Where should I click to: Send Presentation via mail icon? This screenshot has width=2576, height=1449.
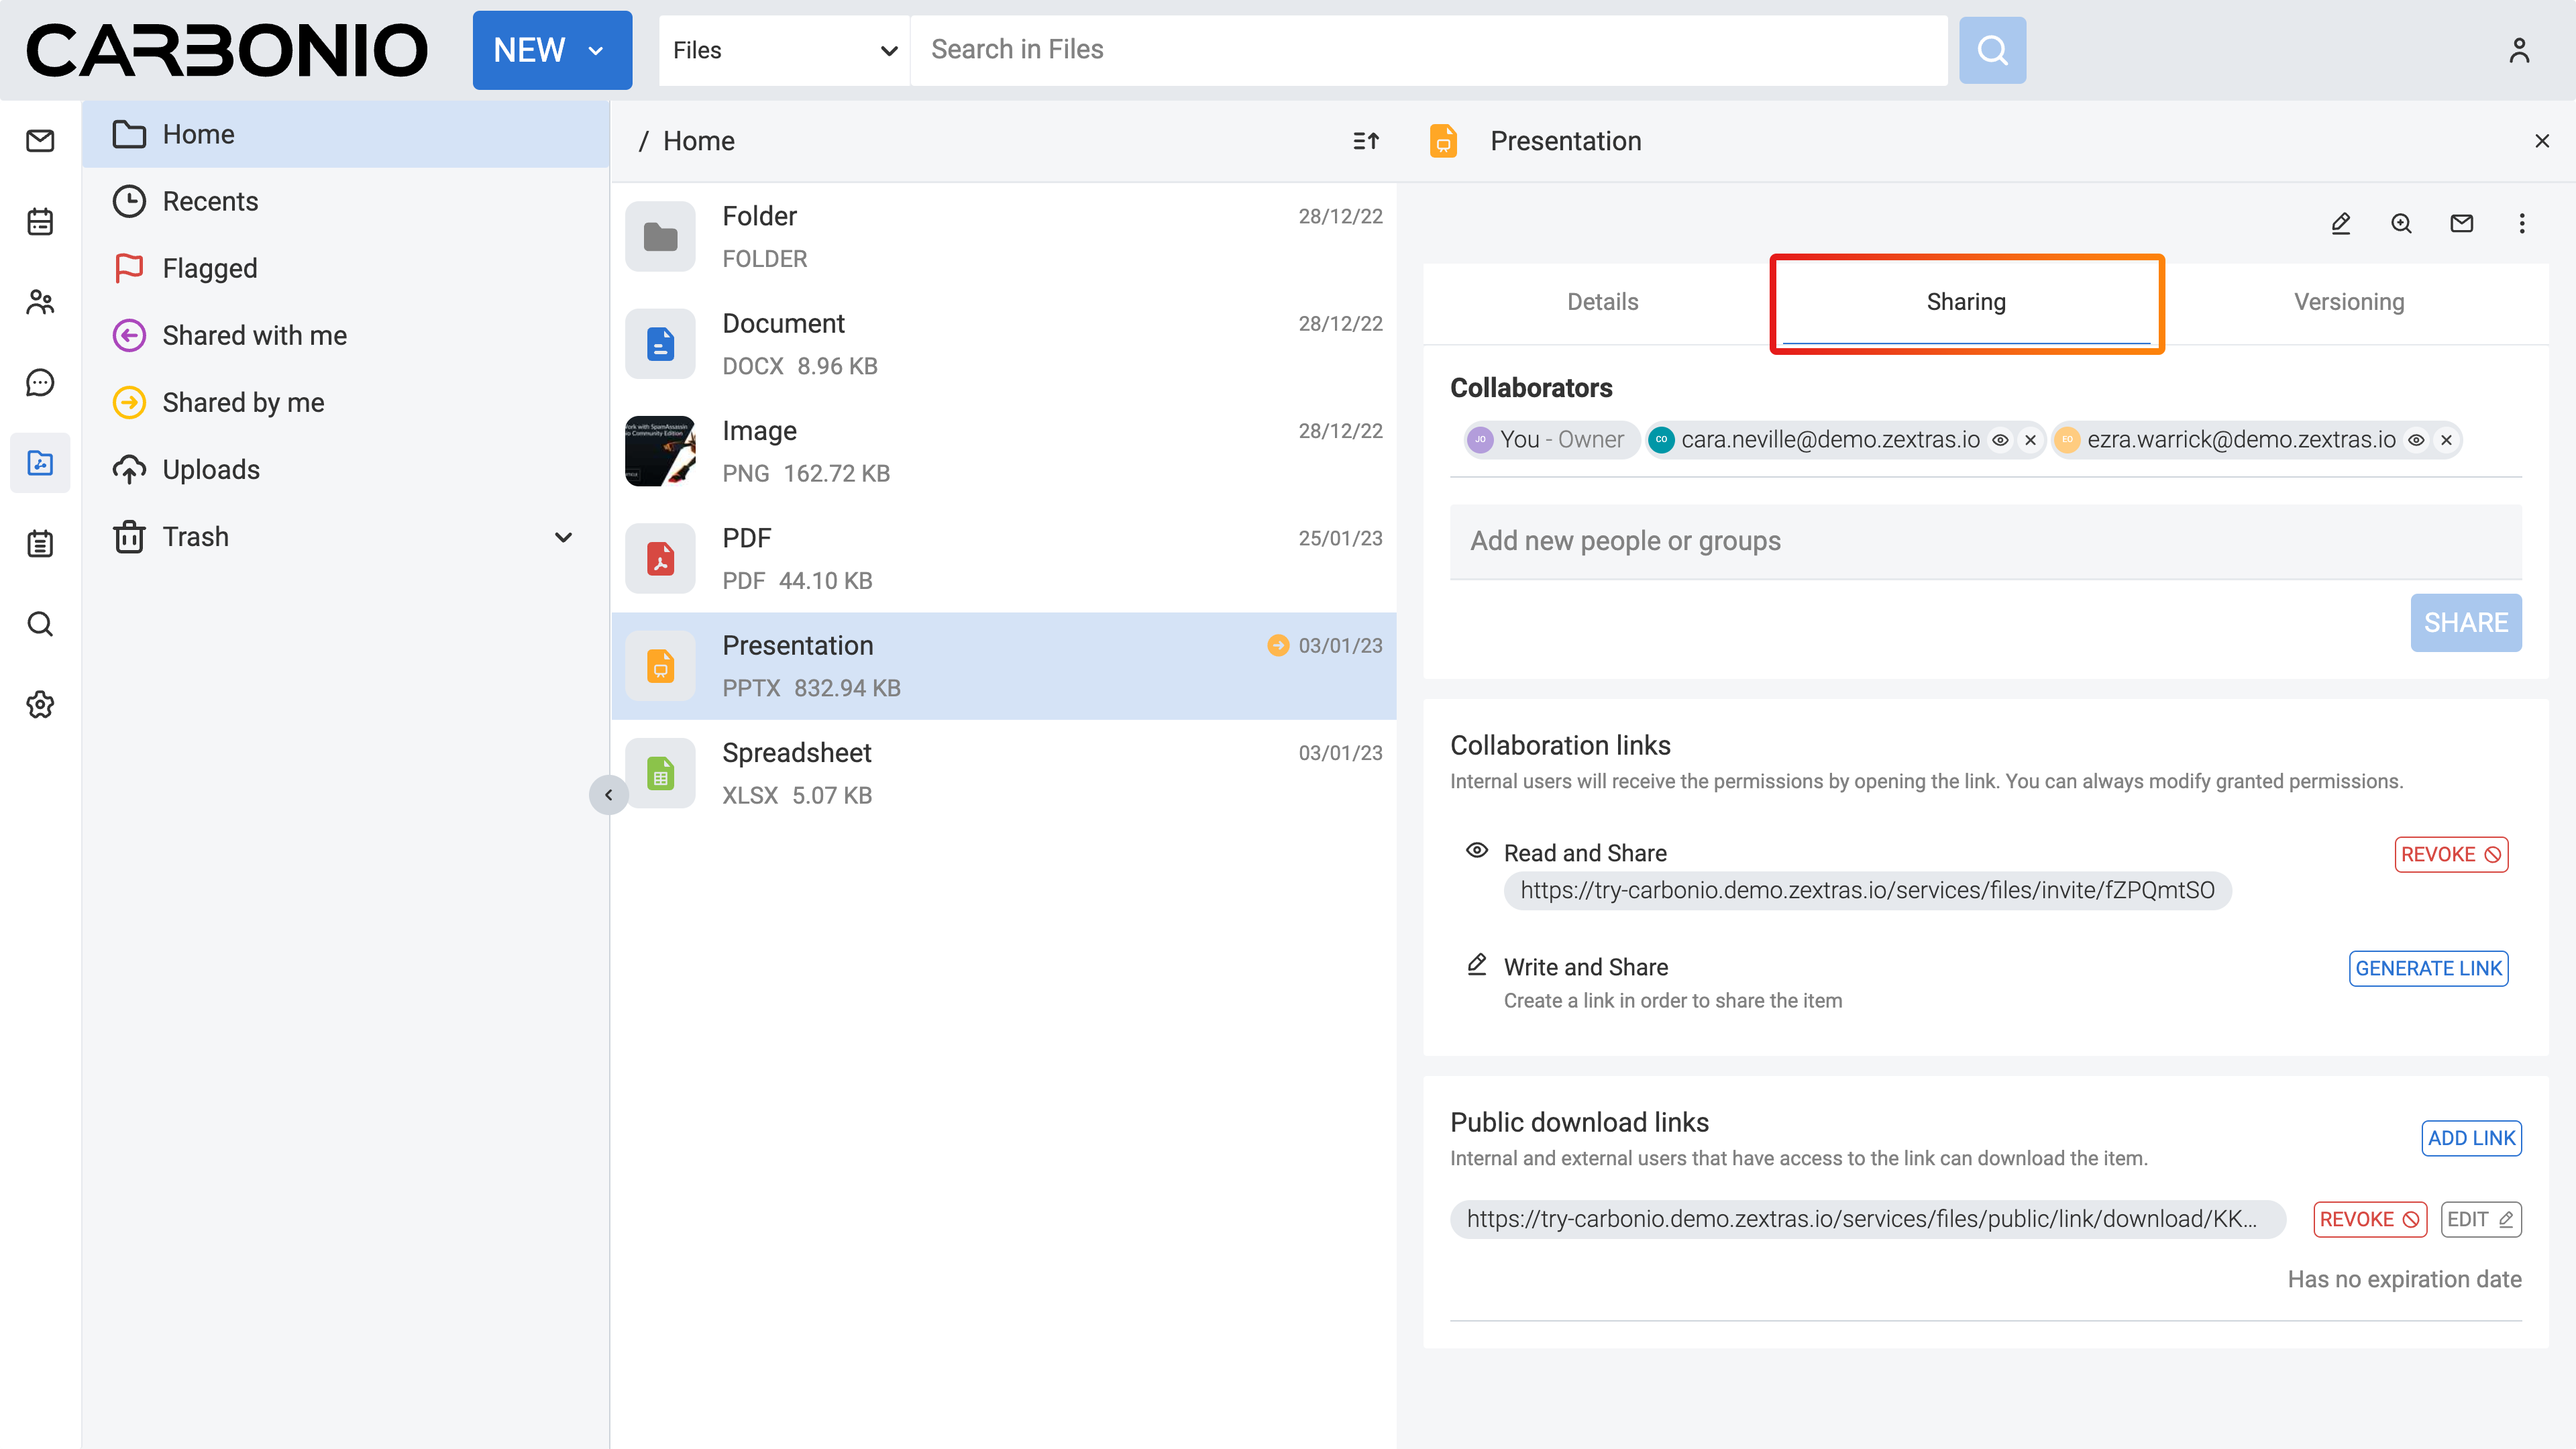coord(2461,223)
